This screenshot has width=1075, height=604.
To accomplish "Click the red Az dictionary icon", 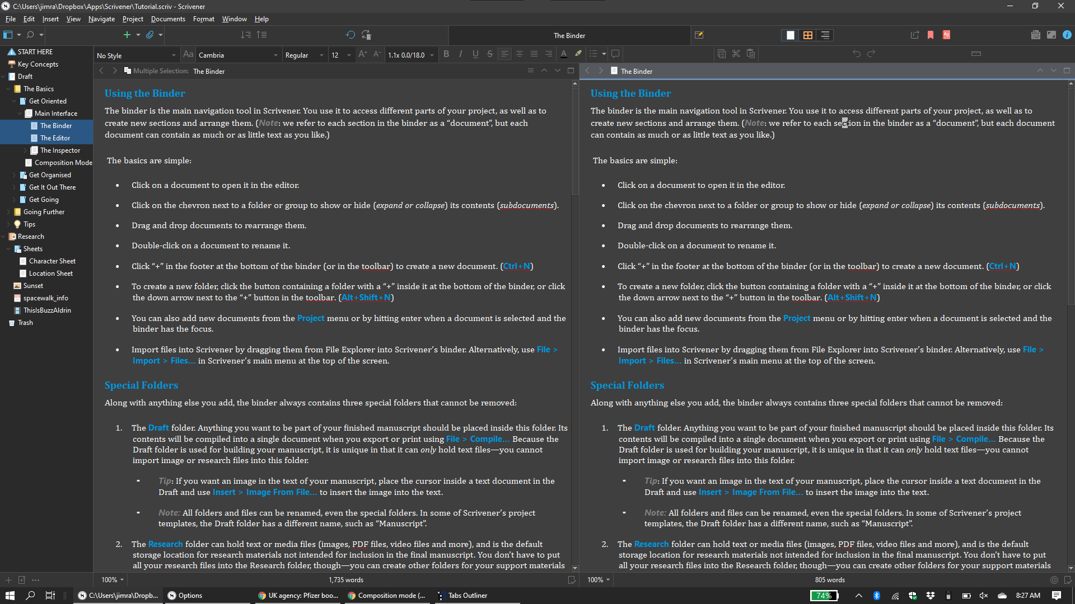I will 946,35.
